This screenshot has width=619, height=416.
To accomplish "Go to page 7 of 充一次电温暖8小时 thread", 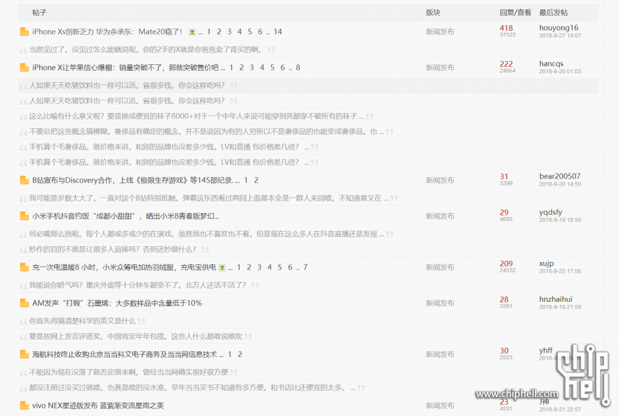I will [x=305, y=267].
